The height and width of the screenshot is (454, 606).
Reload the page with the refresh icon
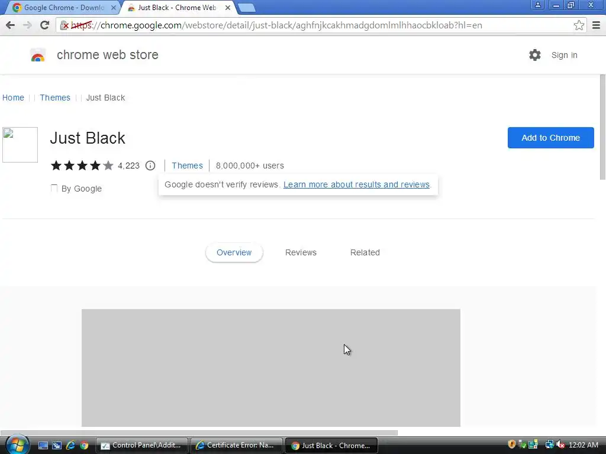coord(44,25)
